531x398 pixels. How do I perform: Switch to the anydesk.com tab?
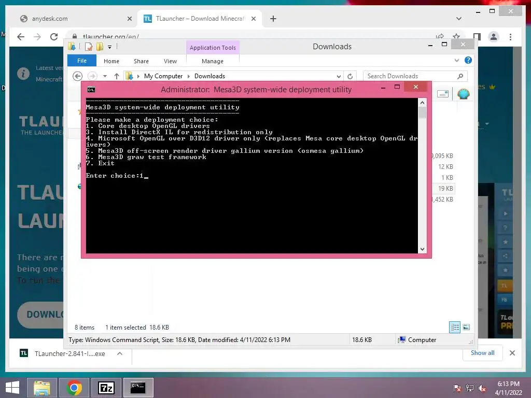click(75, 19)
